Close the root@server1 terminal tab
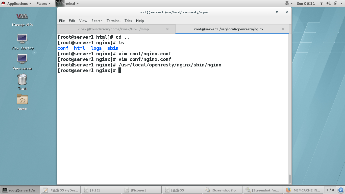This screenshot has width=345, height=194. pos(283,29)
